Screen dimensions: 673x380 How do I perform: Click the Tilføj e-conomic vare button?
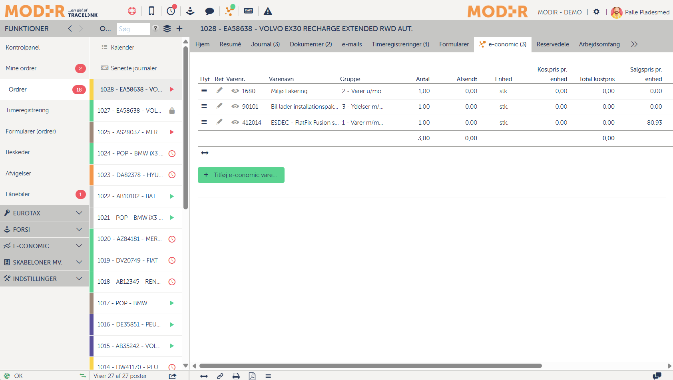(x=241, y=175)
